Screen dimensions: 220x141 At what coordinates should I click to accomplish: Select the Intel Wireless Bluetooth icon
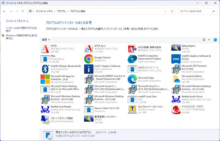(45, 69)
